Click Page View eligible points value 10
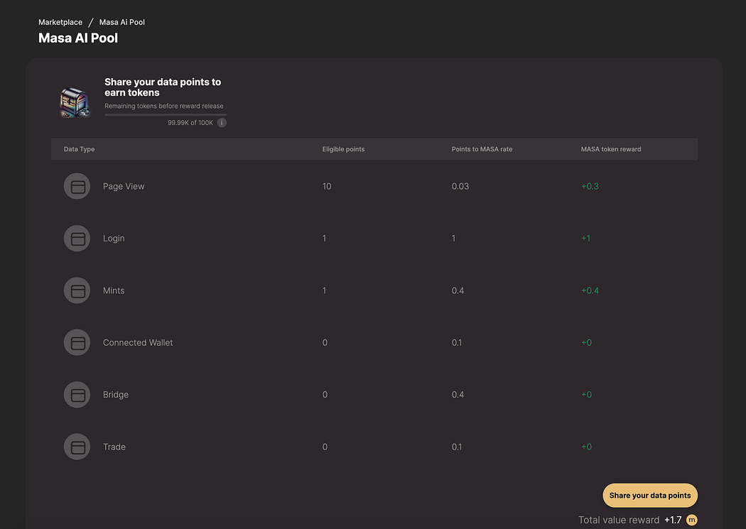The width and height of the screenshot is (746, 529). coord(327,186)
